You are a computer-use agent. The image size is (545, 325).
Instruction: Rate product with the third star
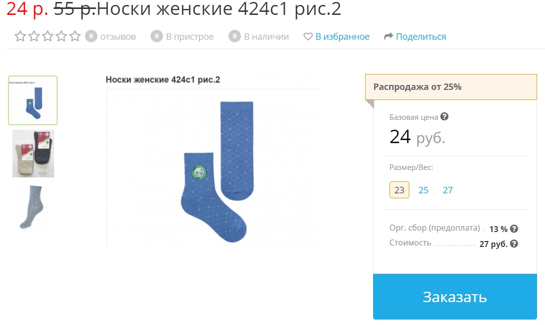pos(48,36)
